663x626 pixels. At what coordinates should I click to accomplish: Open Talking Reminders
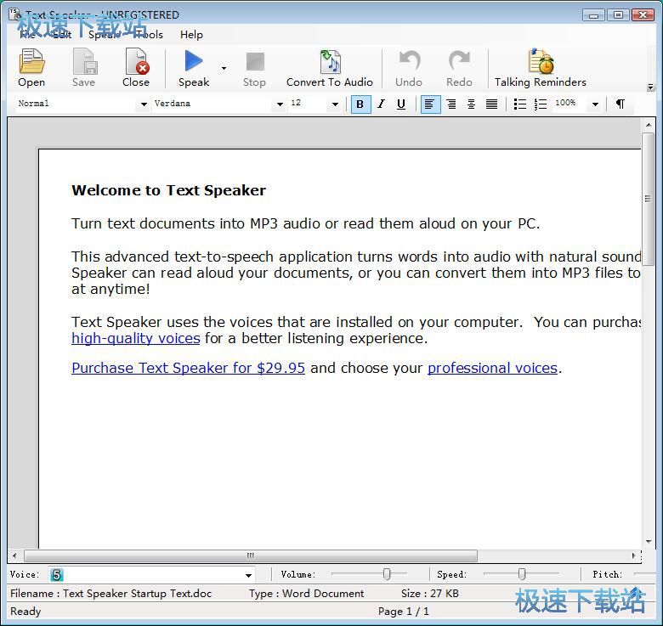pyautogui.click(x=540, y=68)
